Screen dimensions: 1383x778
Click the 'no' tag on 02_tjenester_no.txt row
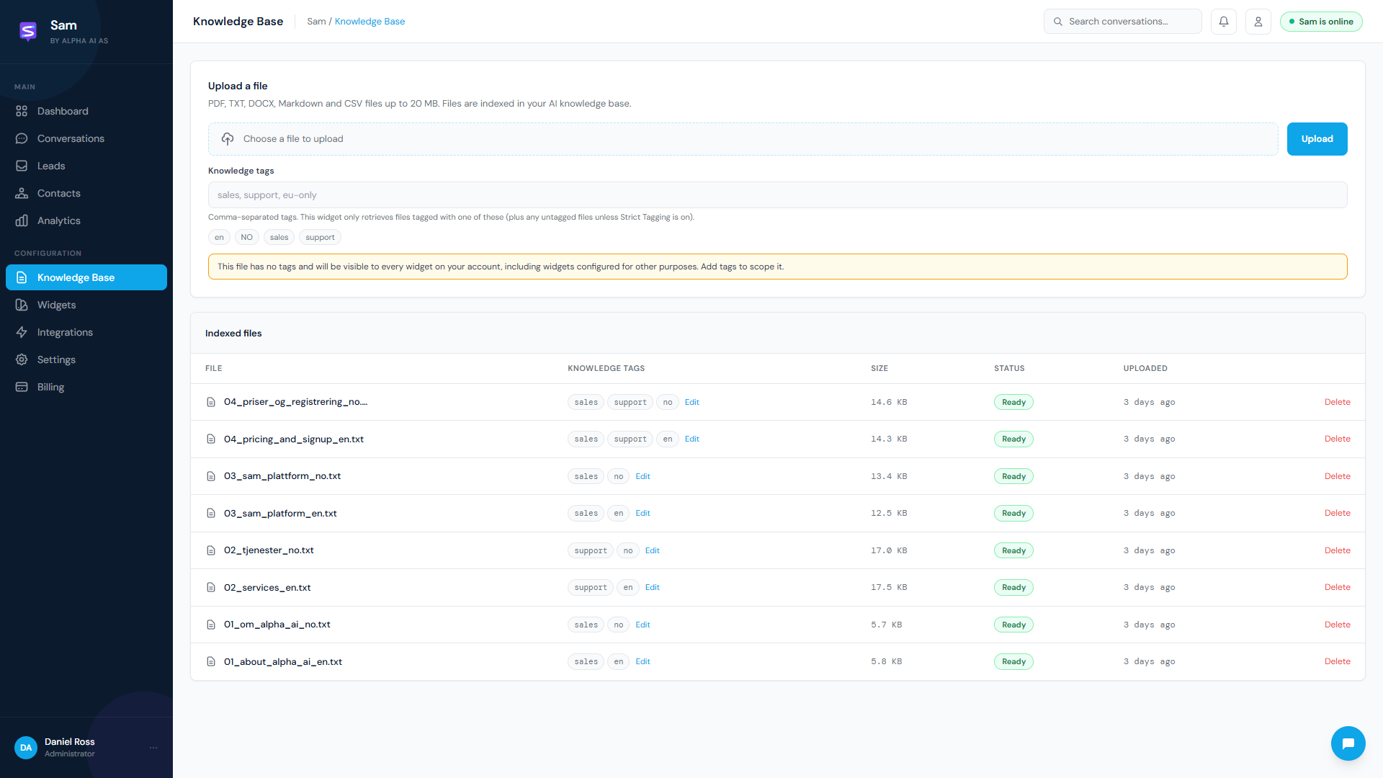click(628, 551)
